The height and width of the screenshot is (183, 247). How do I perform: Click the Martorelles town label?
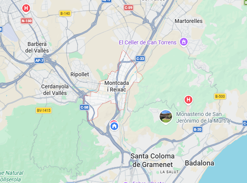[188, 21]
